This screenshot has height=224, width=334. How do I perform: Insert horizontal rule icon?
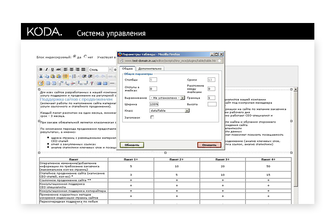112,83
